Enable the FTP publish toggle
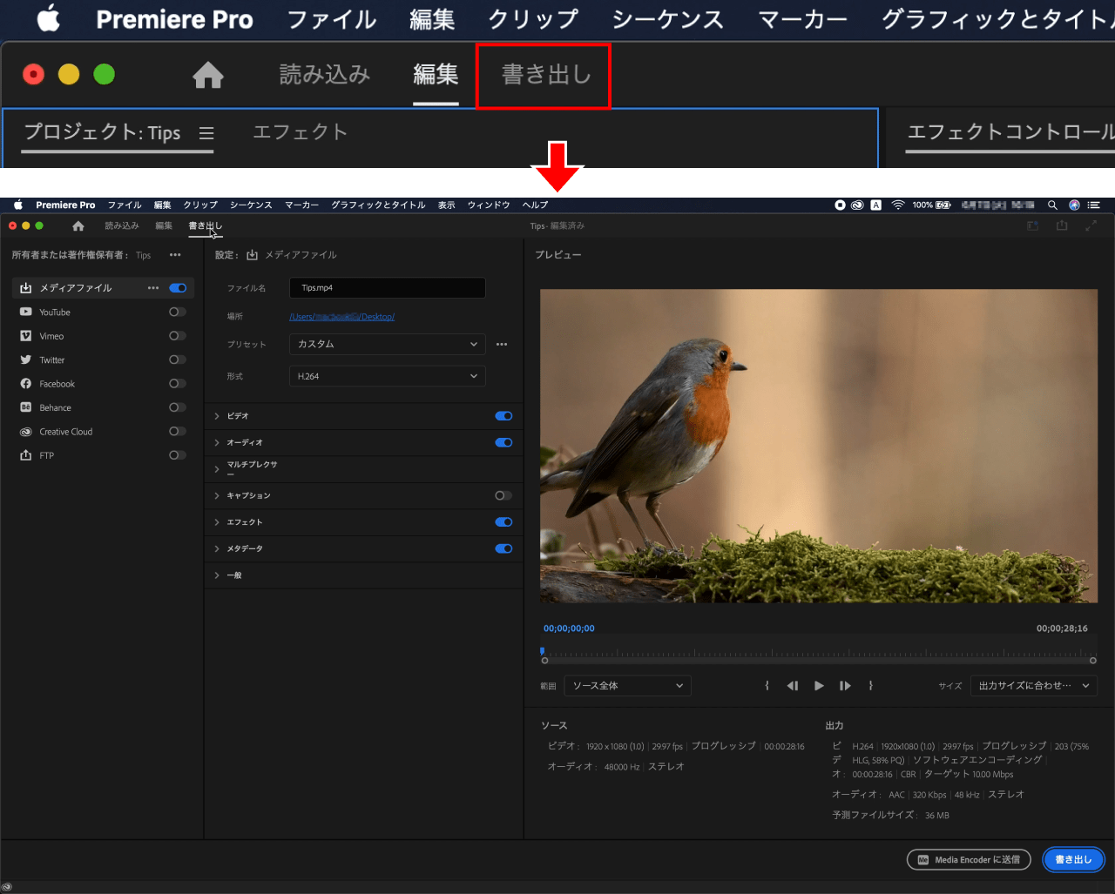1115x894 pixels. coord(178,455)
